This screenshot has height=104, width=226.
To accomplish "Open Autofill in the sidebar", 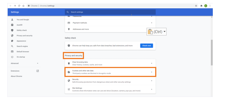I will (x=20, y=25).
